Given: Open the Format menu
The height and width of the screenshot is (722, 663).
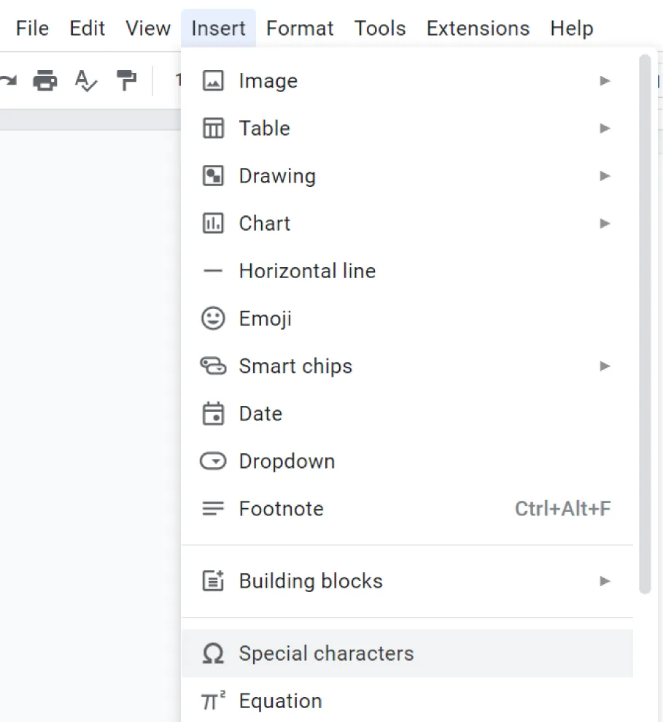Looking at the screenshot, I should tap(300, 28).
